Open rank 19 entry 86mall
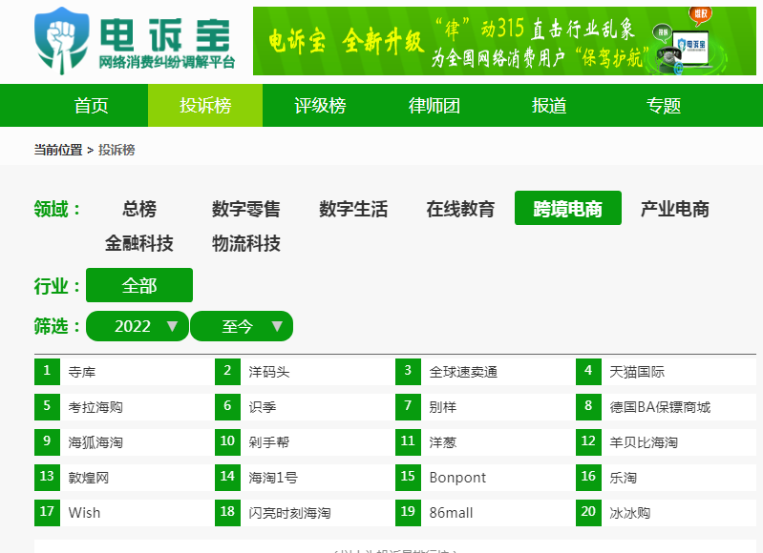763x553 pixels. click(x=451, y=513)
